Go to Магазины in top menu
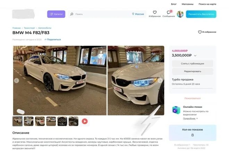229x152 pixels. point(187,4)
